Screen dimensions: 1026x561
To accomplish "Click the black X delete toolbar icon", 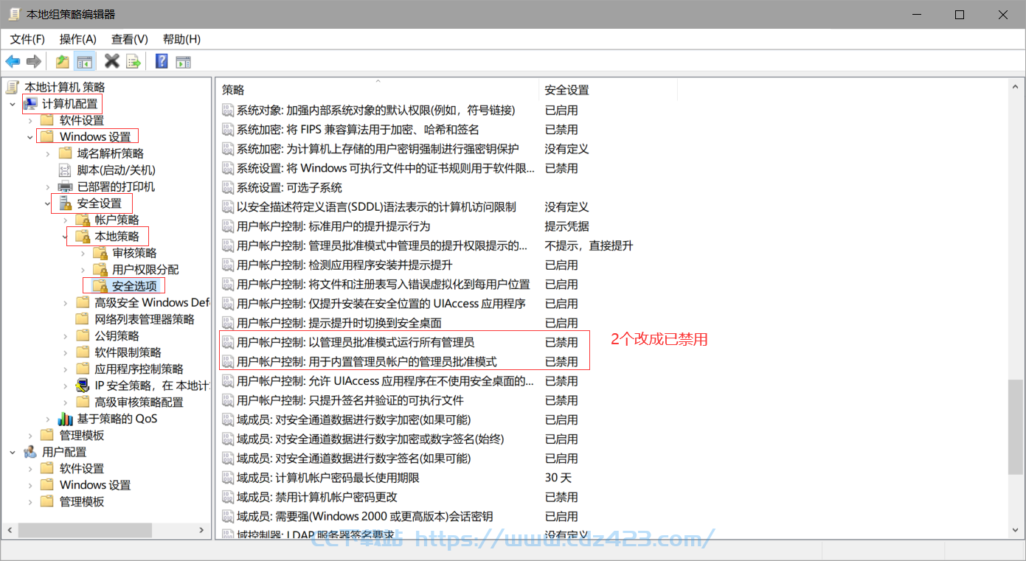I will [x=112, y=61].
